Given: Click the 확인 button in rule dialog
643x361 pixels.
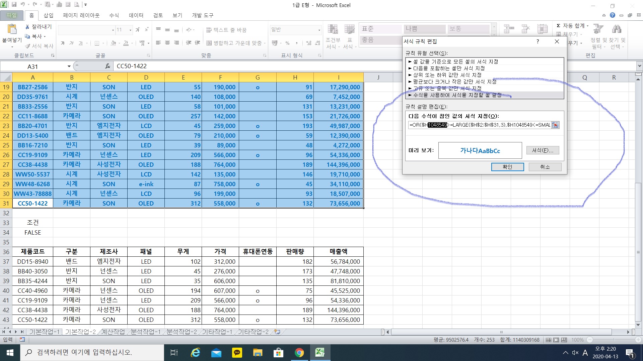Looking at the screenshot, I should coord(507,167).
